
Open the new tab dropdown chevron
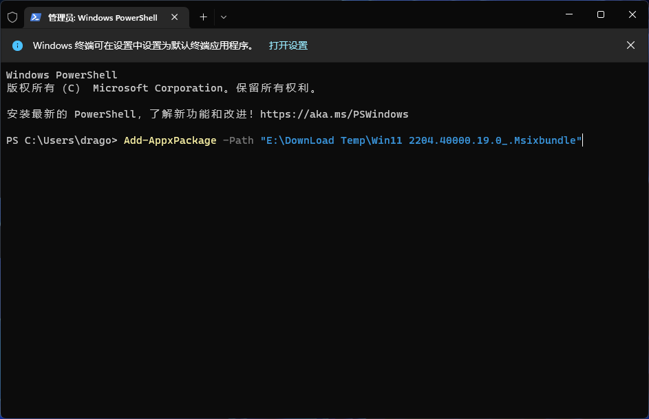pyautogui.click(x=224, y=17)
